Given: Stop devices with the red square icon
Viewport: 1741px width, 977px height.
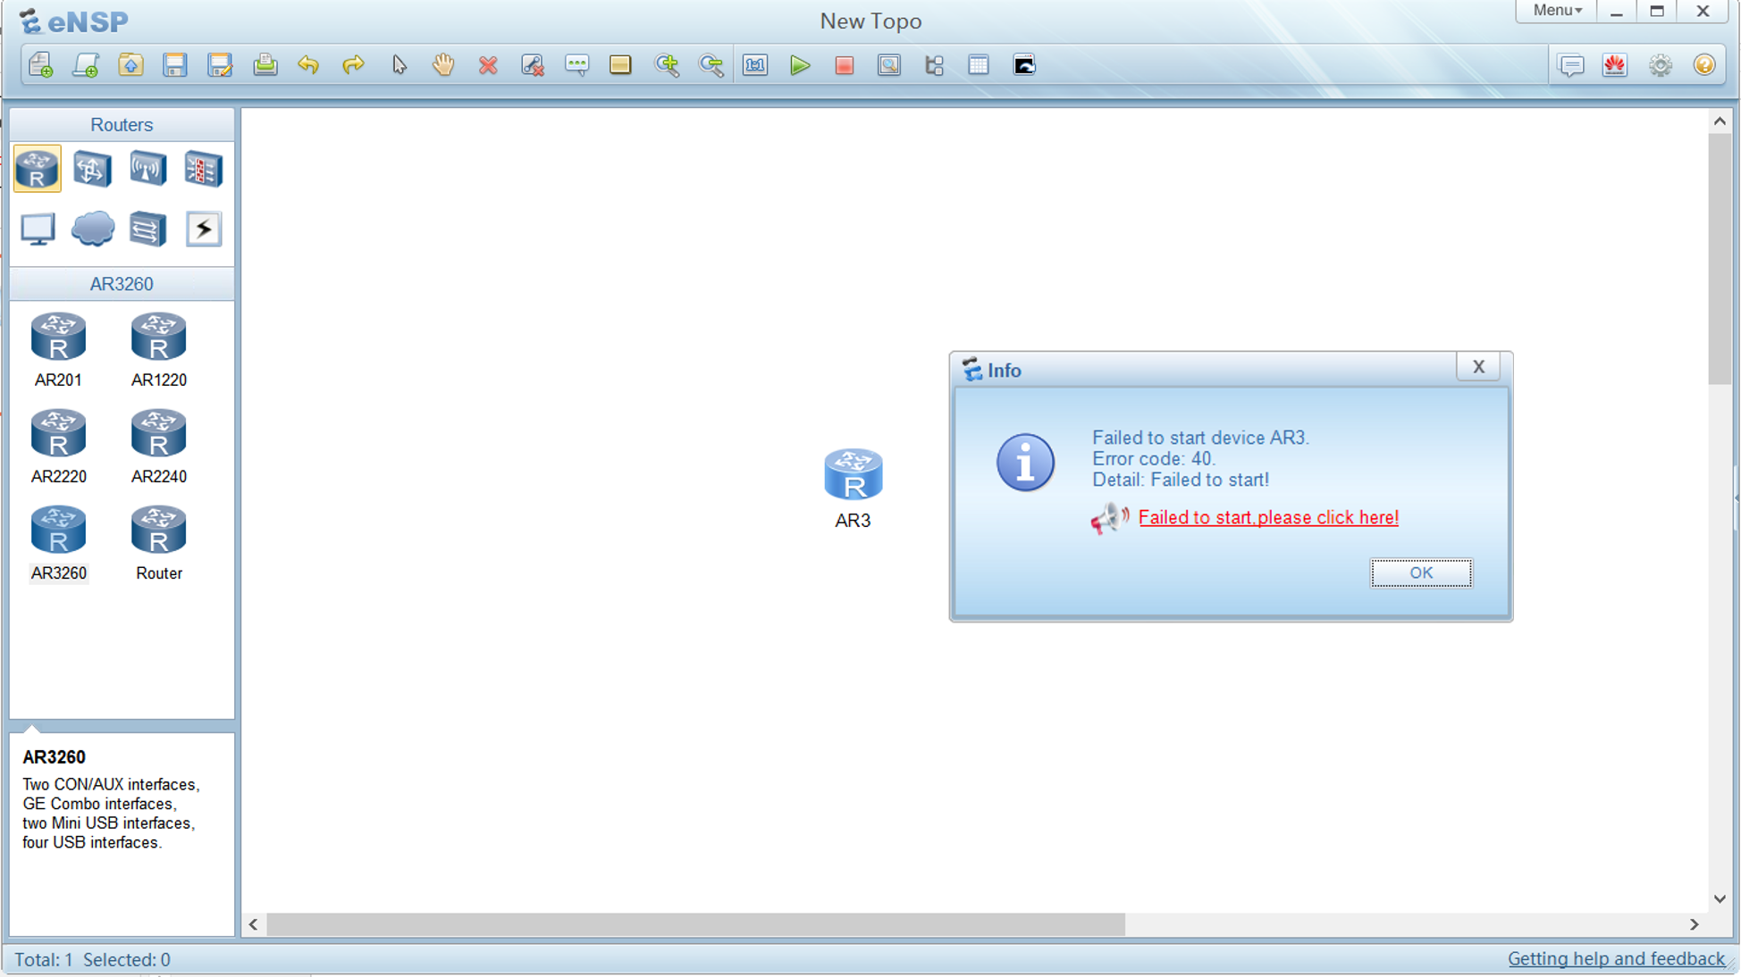Looking at the screenshot, I should tap(845, 65).
